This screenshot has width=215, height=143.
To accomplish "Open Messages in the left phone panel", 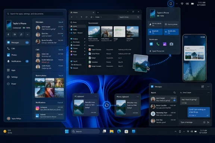I will point(18,42).
